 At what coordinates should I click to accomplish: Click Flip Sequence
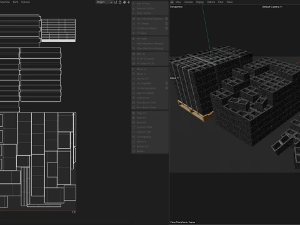point(150,137)
